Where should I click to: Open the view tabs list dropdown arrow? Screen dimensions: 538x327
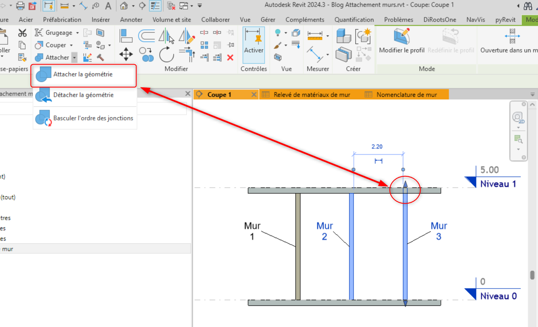click(x=532, y=95)
